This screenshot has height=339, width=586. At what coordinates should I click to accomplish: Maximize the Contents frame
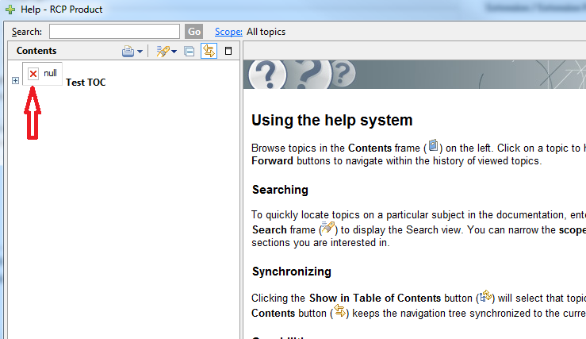pyautogui.click(x=228, y=51)
